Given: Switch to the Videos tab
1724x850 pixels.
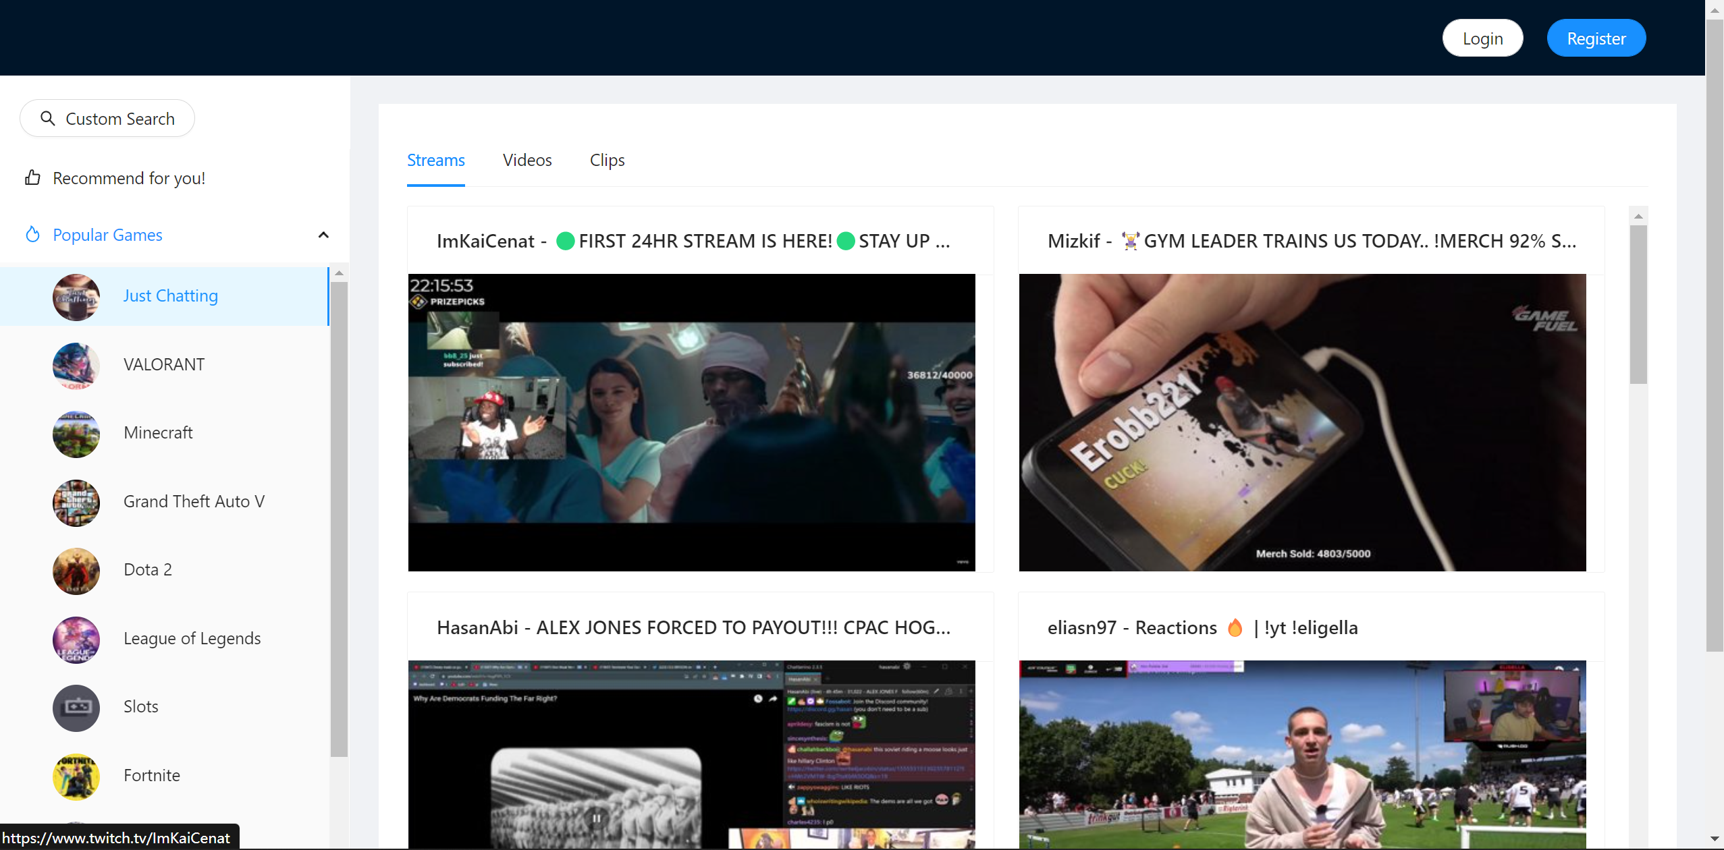Looking at the screenshot, I should [527, 161].
